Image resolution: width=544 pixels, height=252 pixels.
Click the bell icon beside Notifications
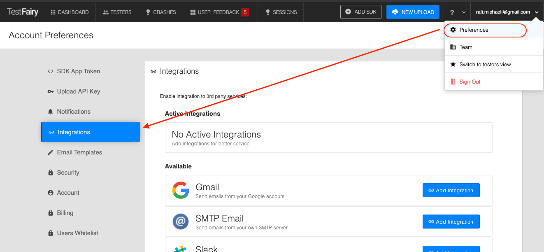[x=50, y=111]
